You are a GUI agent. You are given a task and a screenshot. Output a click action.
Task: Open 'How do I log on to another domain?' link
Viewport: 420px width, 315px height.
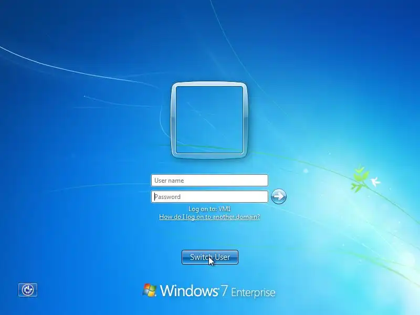(209, 217)
